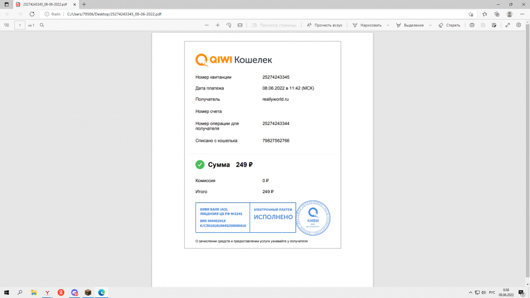Screen dimensions: 530x298
Task: Click Прочесть вслух (Read aloud)
Action: tap(324, 25)
